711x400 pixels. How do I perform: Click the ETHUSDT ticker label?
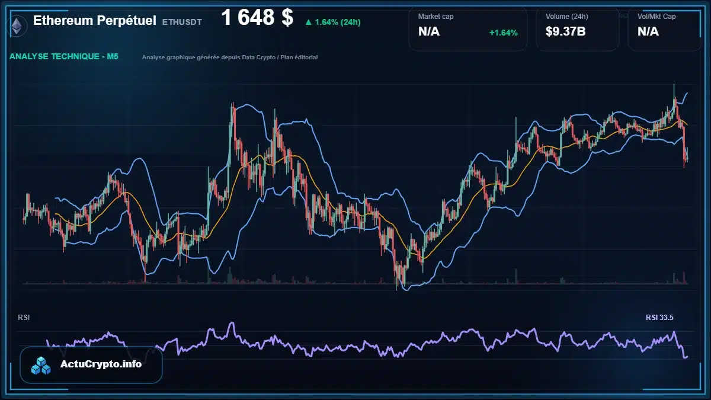click(182, 22)
